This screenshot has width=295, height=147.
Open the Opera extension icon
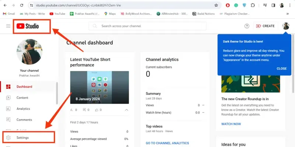[x=228, y=6]
